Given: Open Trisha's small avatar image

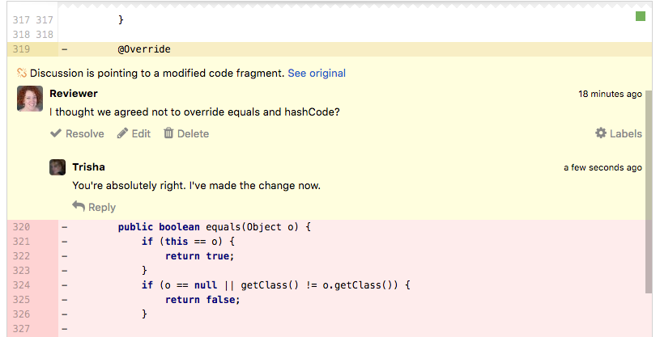Looking at the screenshot, I should click(x=57, y=167).
